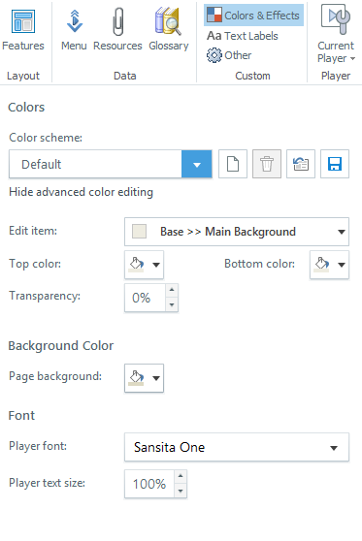Screen dimensions: 362x541
Task: Click the reset color scheme icon
Action: click(x=301, y=164)
